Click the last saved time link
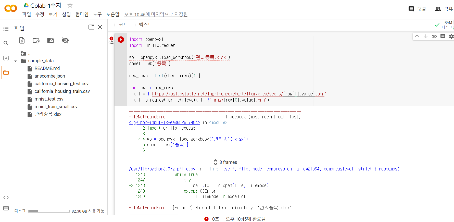This screenshot has width=454, height=222. (156, 15)
